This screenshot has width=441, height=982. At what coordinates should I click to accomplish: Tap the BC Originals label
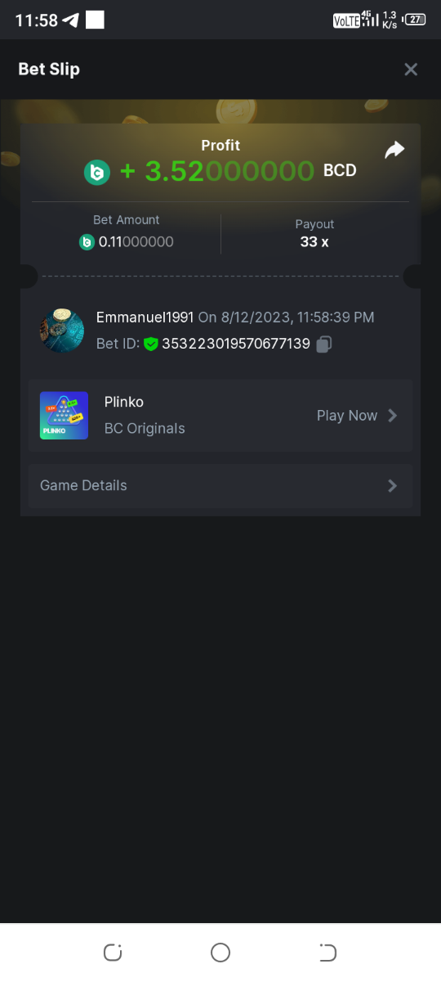tap(145, 429)
